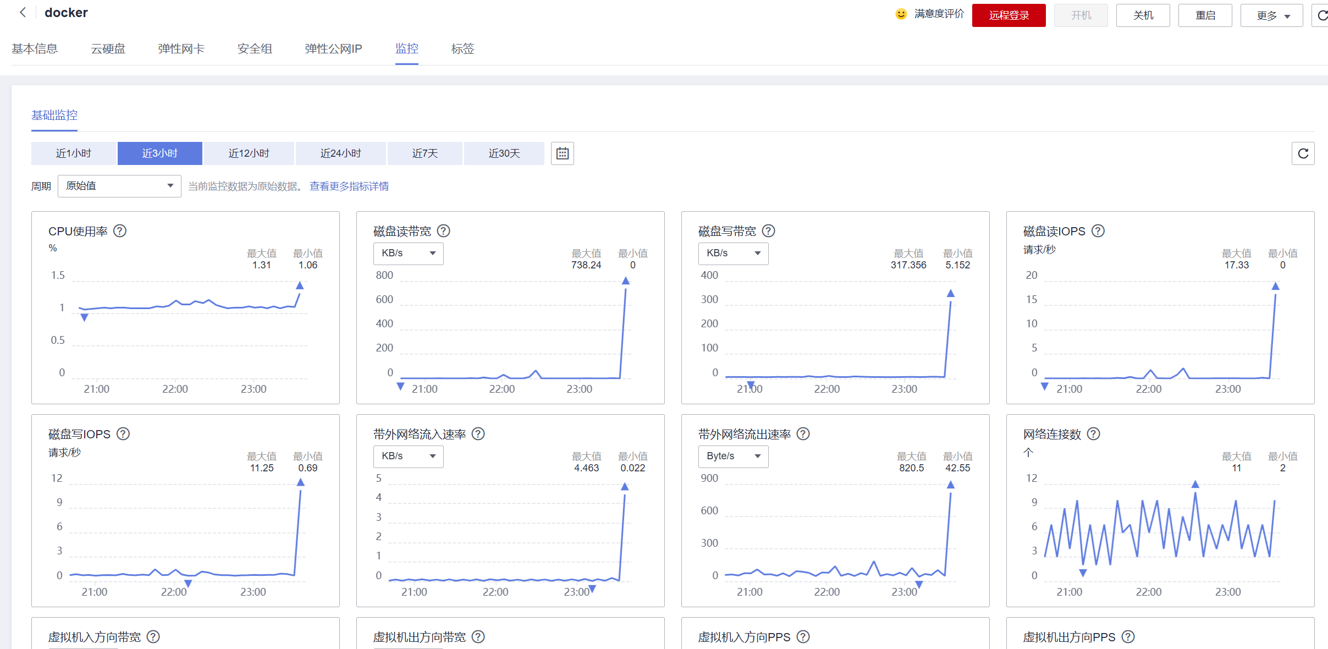
Task: Open unit dropdown for 磁盘读带宽
Action: coord(408,254)
